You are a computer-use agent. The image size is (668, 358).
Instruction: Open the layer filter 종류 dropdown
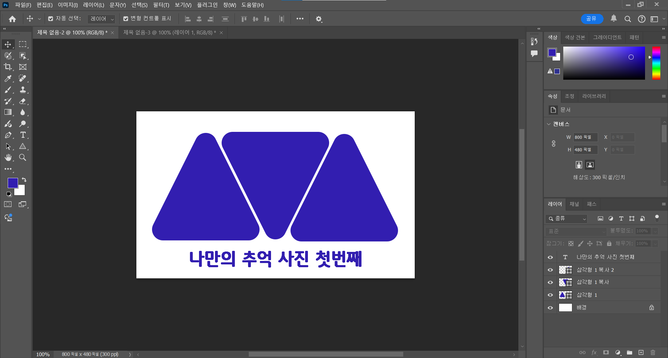566,218
